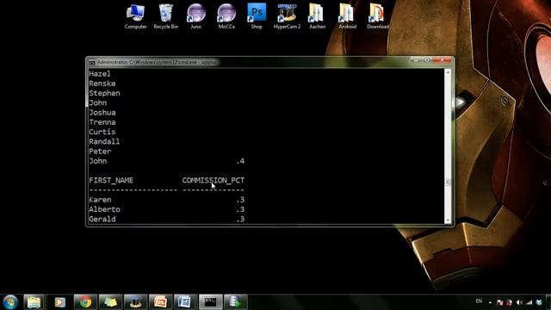The width and height of the screenshot is (551, 310).
Task: Click the name Peter in console
Action: [x=100, y=152]
